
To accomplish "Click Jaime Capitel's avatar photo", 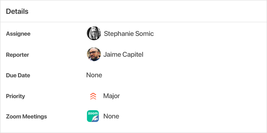I will tap(94, 54).
